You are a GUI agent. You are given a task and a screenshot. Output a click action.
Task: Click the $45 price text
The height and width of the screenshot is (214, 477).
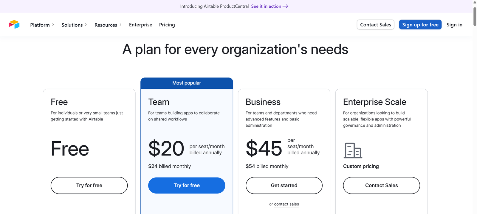[264, 148]
